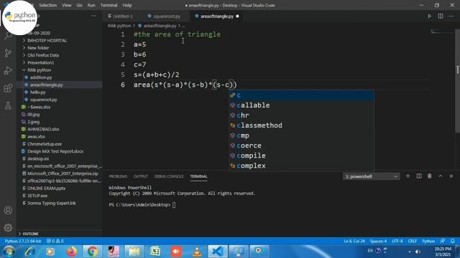Viewport: 460px width, 258px height.
Task: Switch to OUTPUT panel tab
Action: [141, 176]
